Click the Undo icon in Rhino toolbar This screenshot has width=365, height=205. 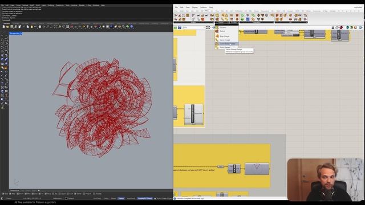(x=35, y=27)
